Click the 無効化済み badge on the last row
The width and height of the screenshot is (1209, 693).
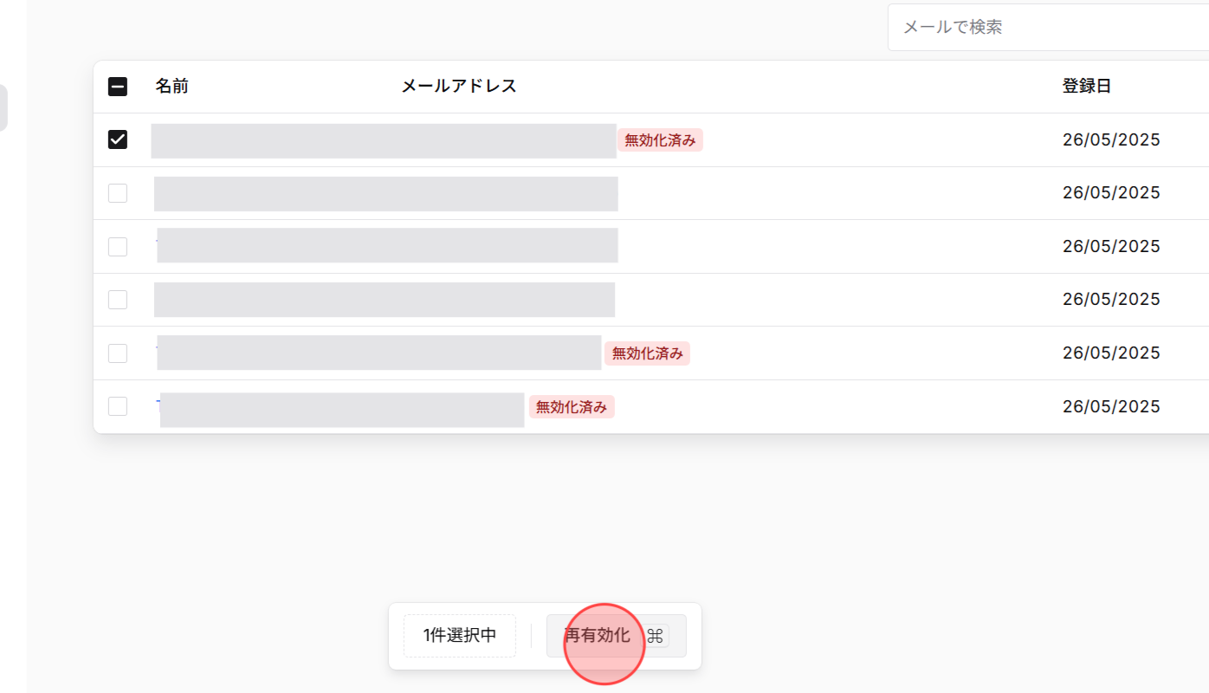(x=572, y=406)
